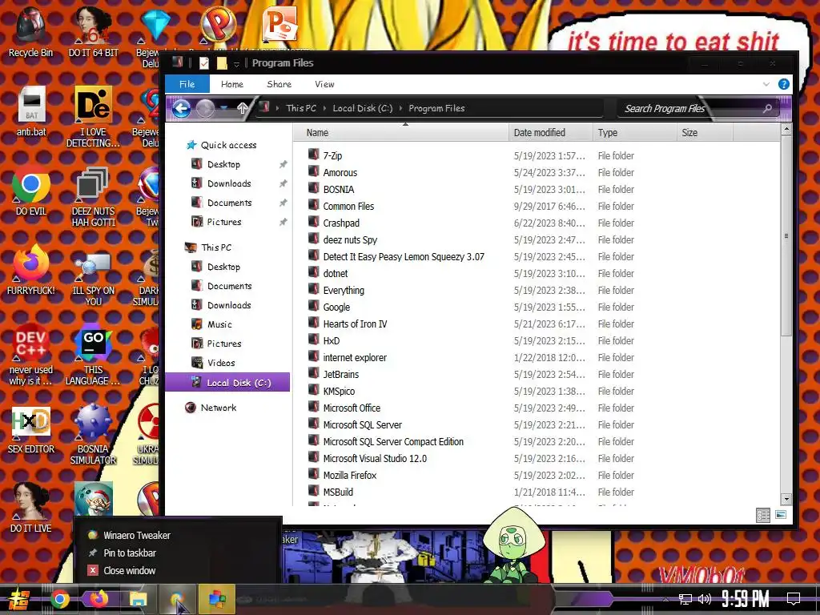Select Winaero Tweaker in jump list
Screen dimensions: 820x615
[x=136, y=535]
